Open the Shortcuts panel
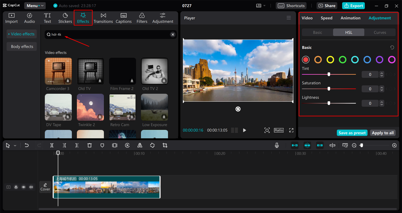 291,6
